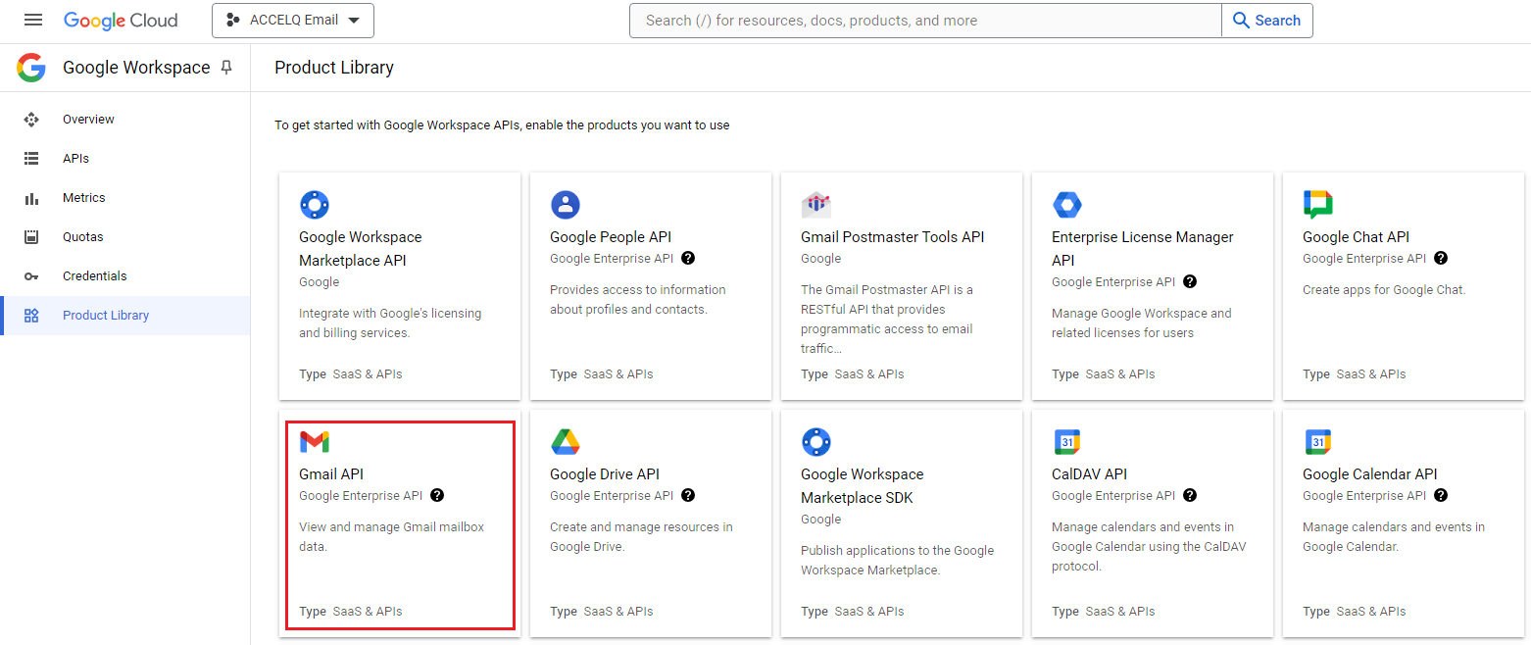Open the APIs page in sidebar
This screenshot has width=1531, height=645.
pos(125,159)
